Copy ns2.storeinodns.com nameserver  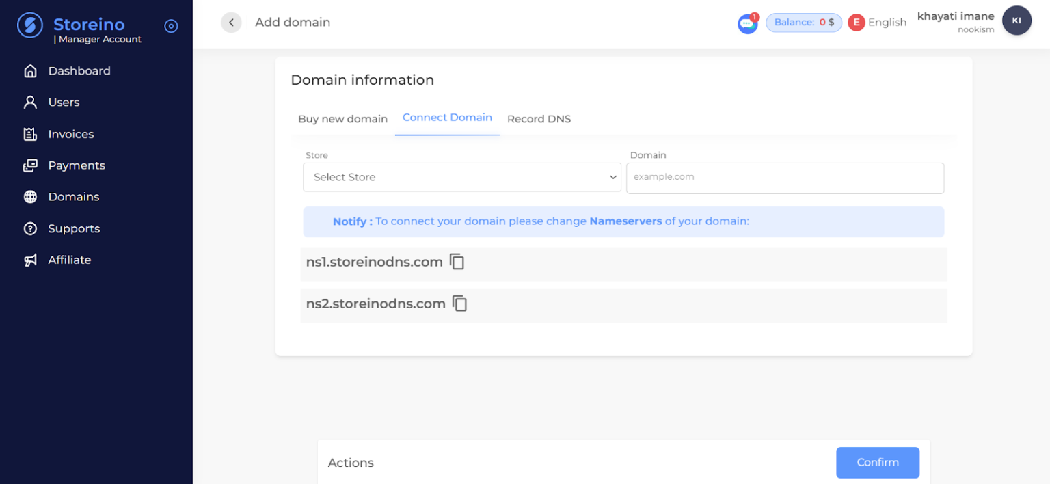pyautogui.click(x=460, y=304)
